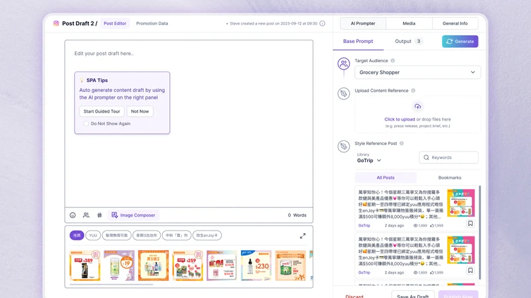The height and width of the screenshot is (298, 531).
Task: Click the 'Click to upload' link
Action: coord(400,119)
